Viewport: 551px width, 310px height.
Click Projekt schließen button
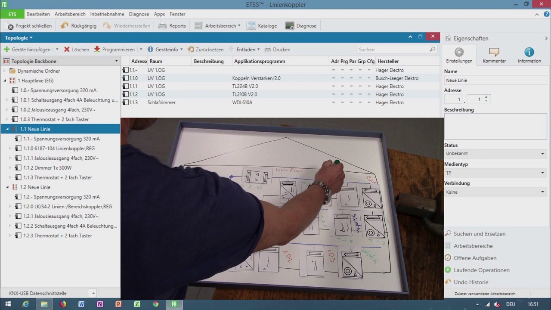29,26
